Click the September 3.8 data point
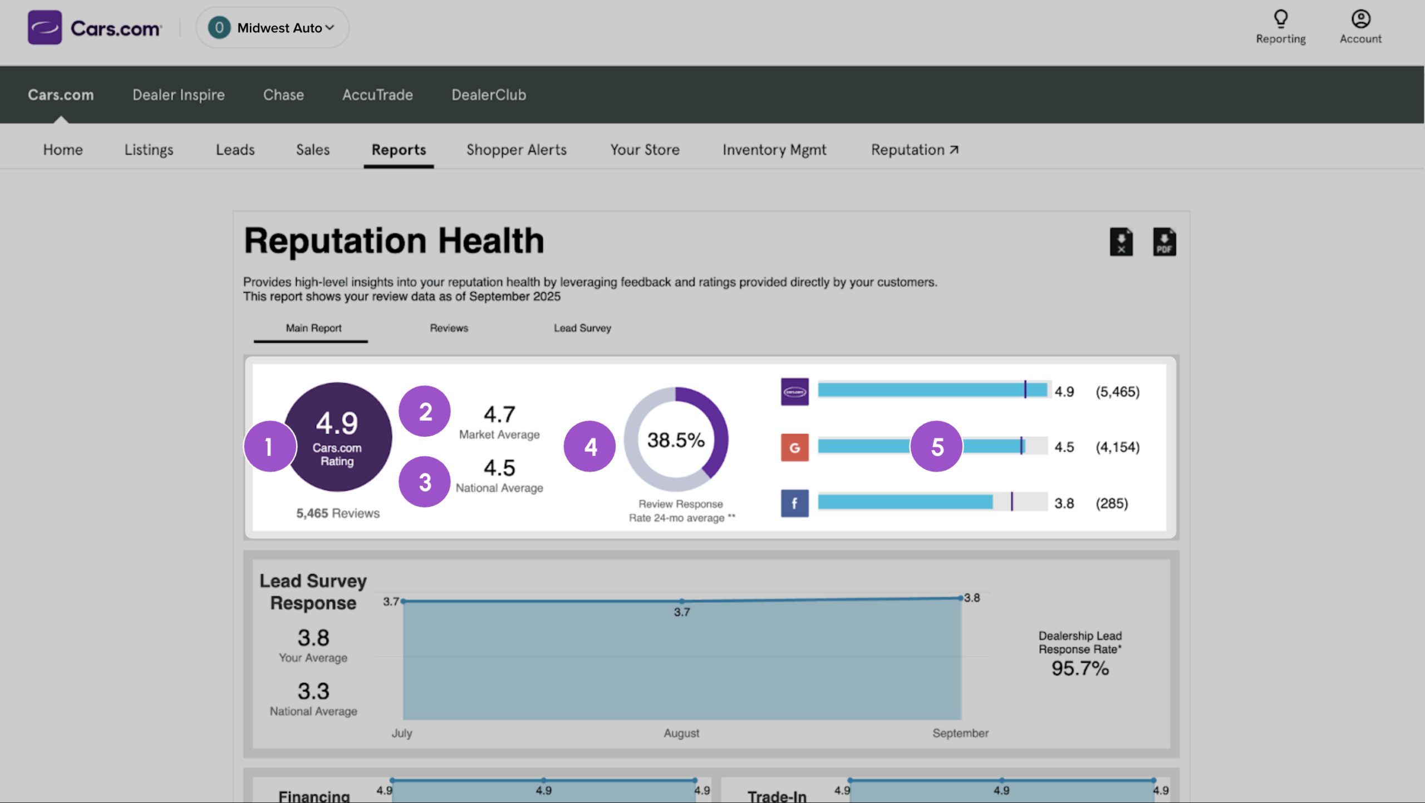1425x803 pixels. pos(961,598)
